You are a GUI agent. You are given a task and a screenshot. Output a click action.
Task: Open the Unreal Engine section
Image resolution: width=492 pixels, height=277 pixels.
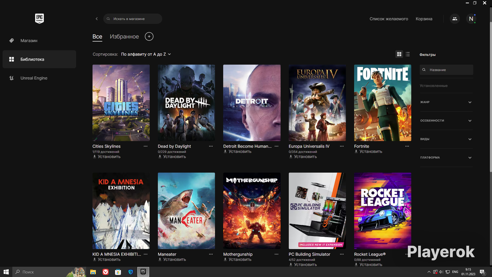point(39,78)
